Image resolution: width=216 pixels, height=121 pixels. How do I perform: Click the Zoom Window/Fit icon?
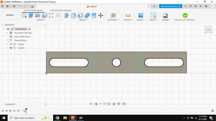click(x=109, y=104)
